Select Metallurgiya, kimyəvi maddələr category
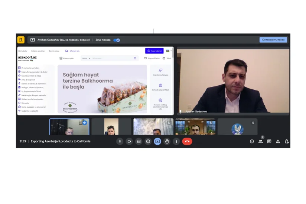This screenshot has width=306, height=204. point(32,95)
